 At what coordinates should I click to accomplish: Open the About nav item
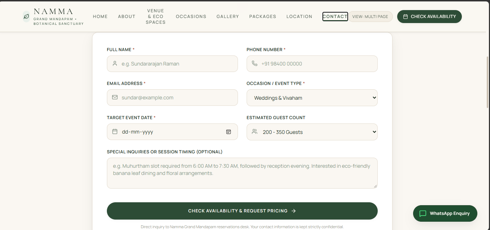click(127, 17)
